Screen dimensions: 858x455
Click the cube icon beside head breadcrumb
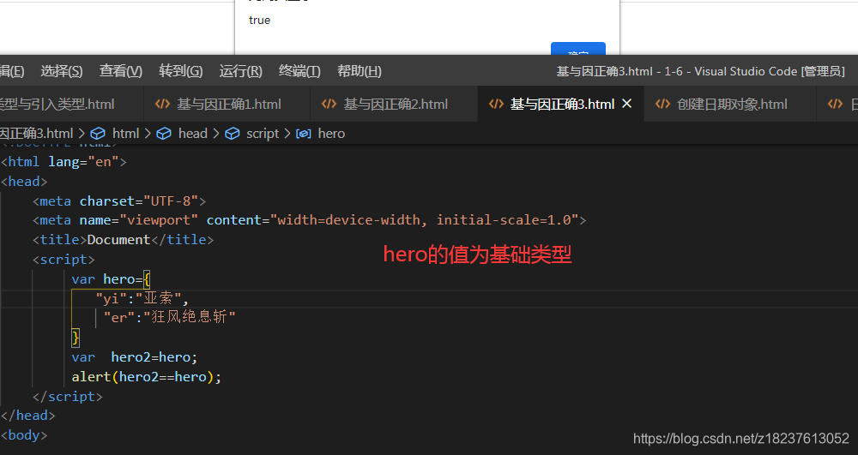[x=164, y=134]
